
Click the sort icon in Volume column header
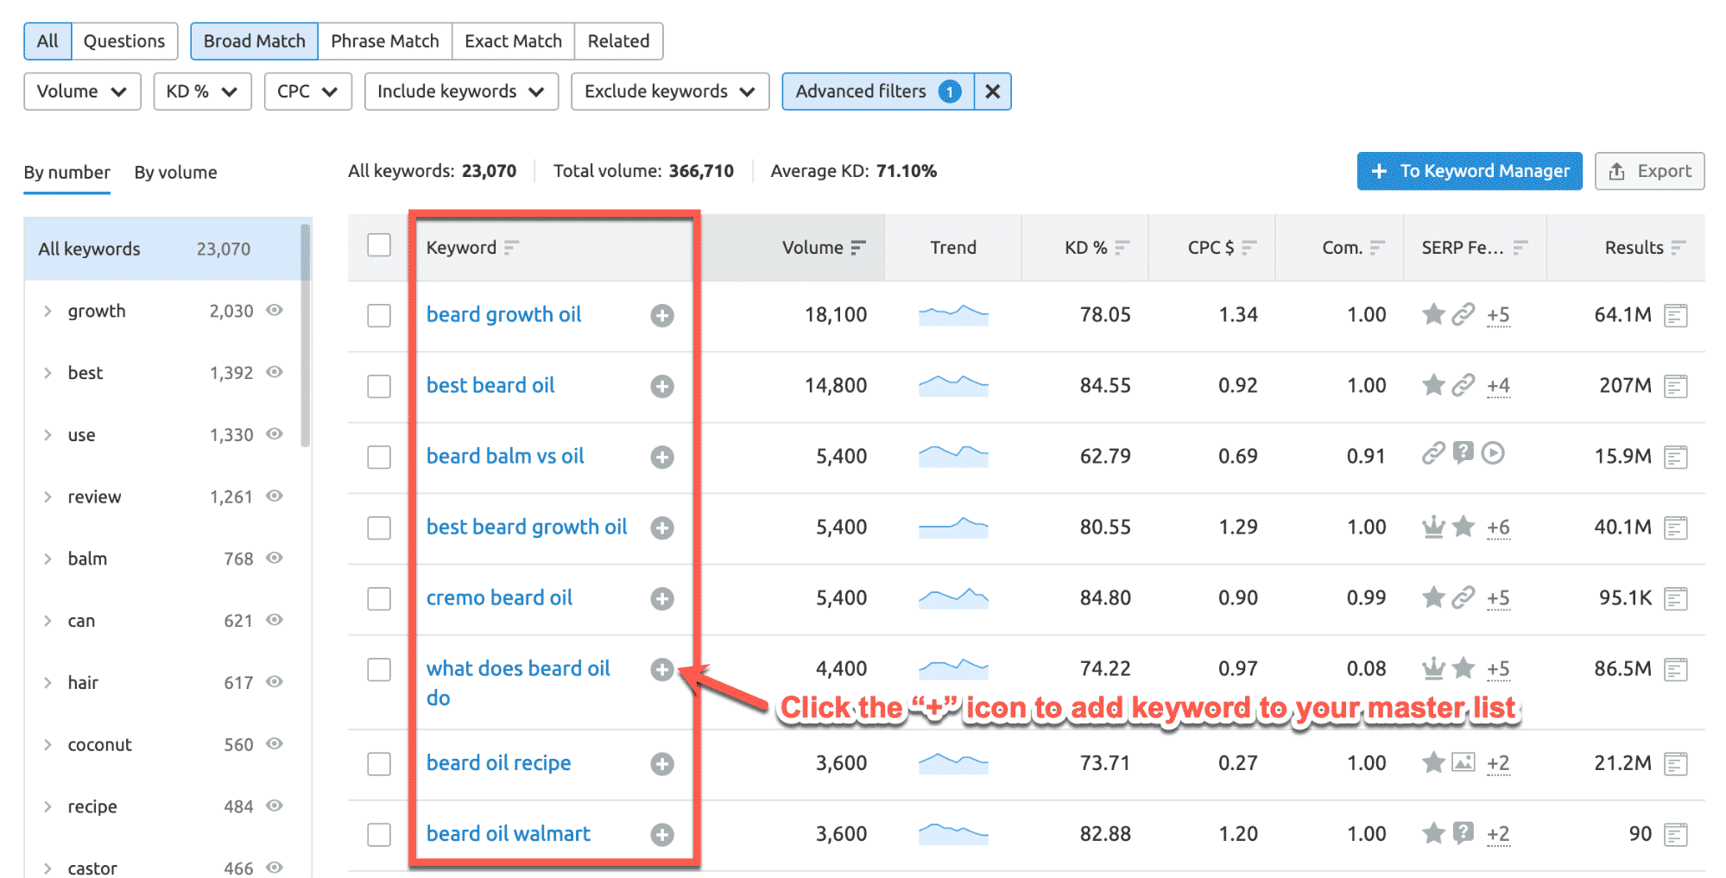point(857,248)
